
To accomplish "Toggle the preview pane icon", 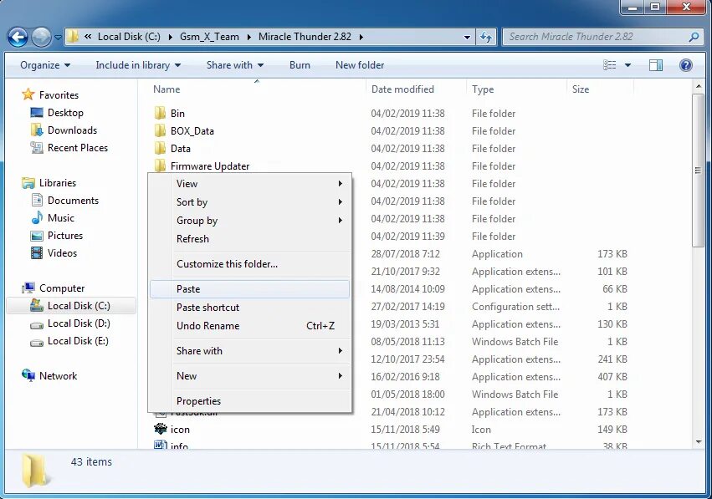I will tap(656, 65).
